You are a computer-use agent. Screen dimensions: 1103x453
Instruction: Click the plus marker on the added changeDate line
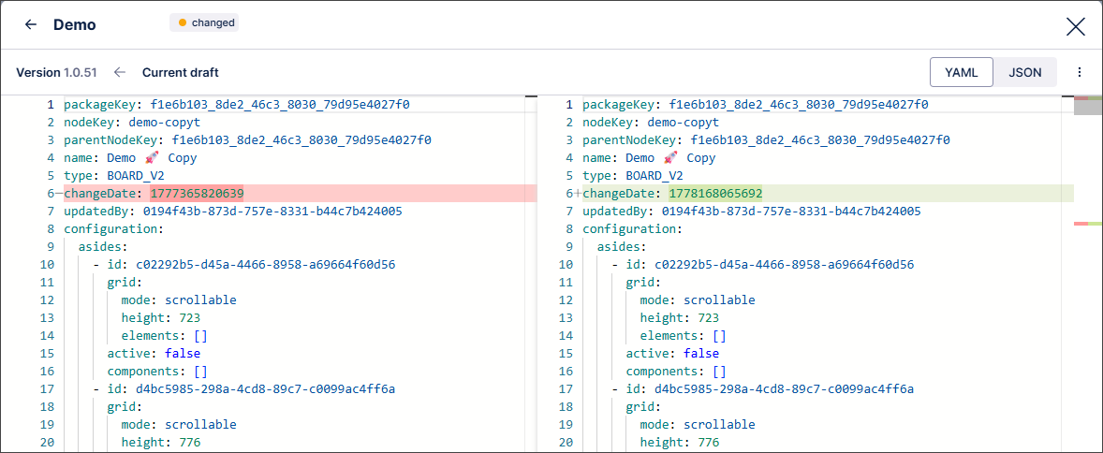[579, 193]
